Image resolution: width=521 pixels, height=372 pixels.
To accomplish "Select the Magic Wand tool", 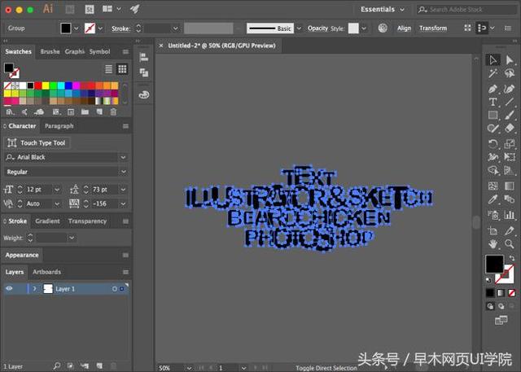I will (x=493, y=74).
